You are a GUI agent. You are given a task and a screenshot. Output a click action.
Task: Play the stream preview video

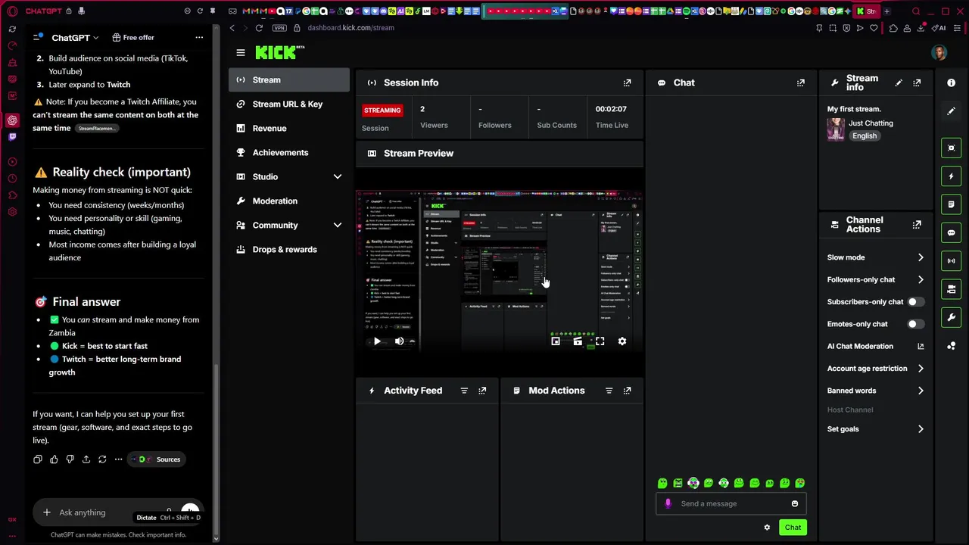click(377, 341)
